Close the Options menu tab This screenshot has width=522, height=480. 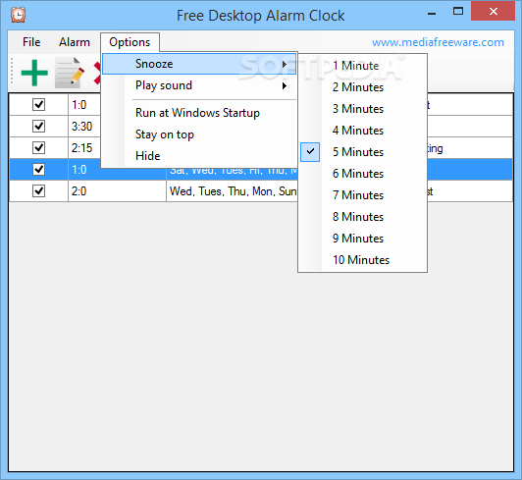click(x=130, y=42)
